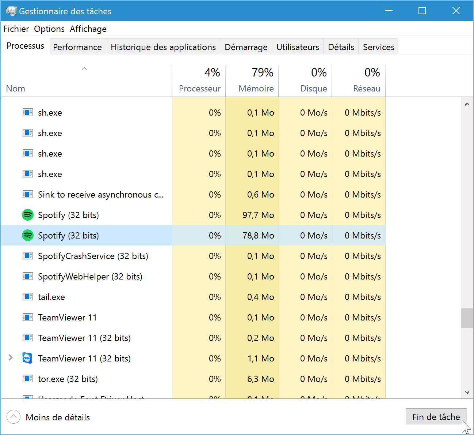Open the Historique des applications tab
The height and width of the screenshot is (435, 474).
163,47
